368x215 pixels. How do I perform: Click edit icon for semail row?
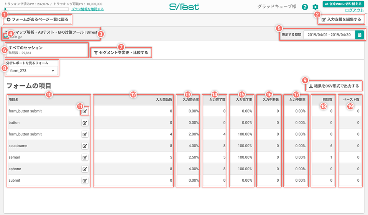(85, 157)
